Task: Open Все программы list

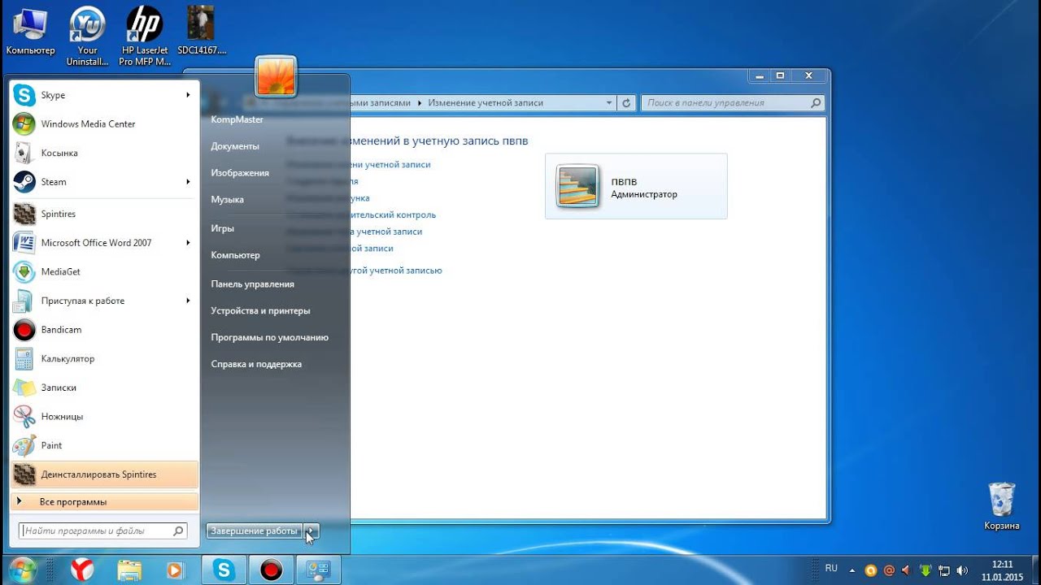Action: click(104, 502)
